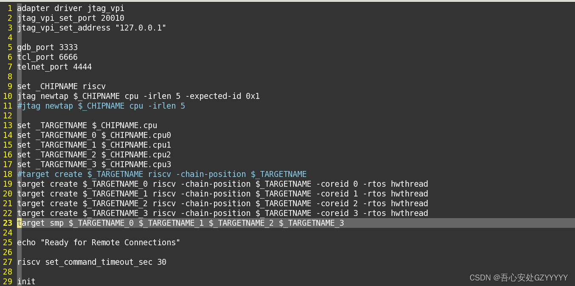This screenshot has width=575, height=286.
Task: Click '$_CHIPNAME.cpu0' on the _TARGETNAME_0 line
Action: tap(136, 135)
